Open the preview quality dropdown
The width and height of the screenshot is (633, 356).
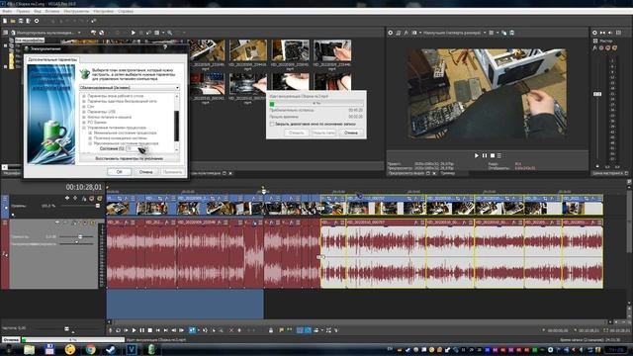pyautogui.click(x=455, y=33)
